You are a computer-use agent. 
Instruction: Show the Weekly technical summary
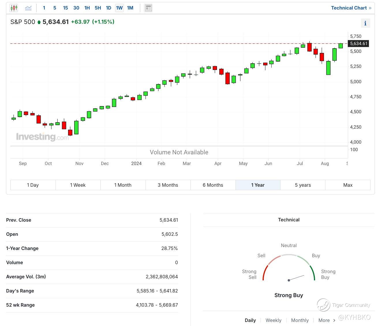coord(273,320)
